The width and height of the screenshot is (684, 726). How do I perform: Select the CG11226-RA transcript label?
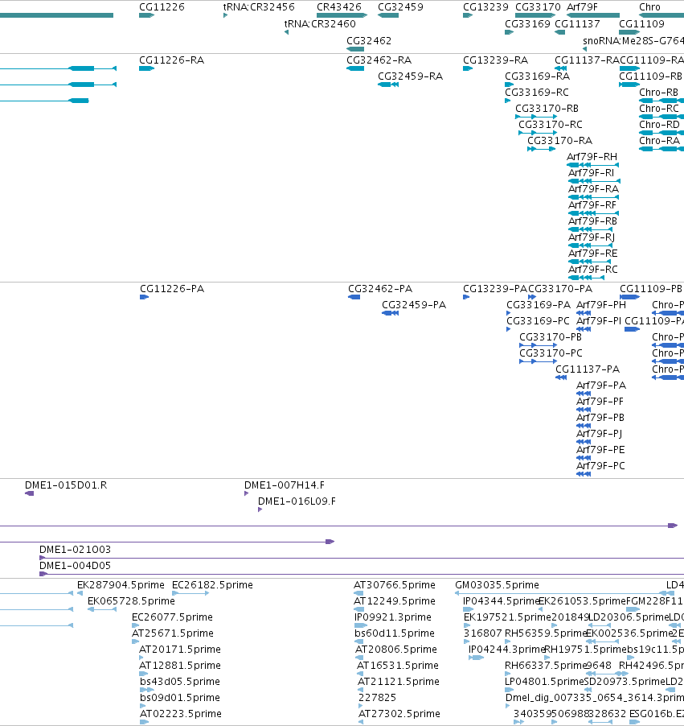(171, 60)
